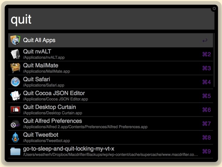Select the Quit Alfred Preferences result
Viewport: 222px width, 167px height.
111,123
